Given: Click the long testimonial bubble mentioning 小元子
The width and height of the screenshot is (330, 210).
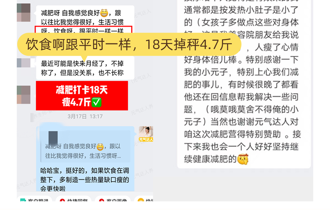Looking at the screenshot, I should pyautogui.click(x=244, y=82).
